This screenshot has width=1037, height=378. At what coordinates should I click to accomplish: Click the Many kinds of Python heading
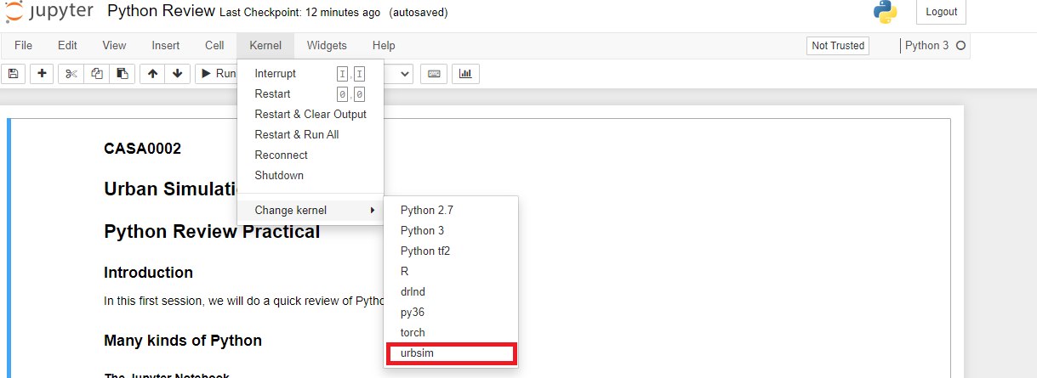pos(183,341)
